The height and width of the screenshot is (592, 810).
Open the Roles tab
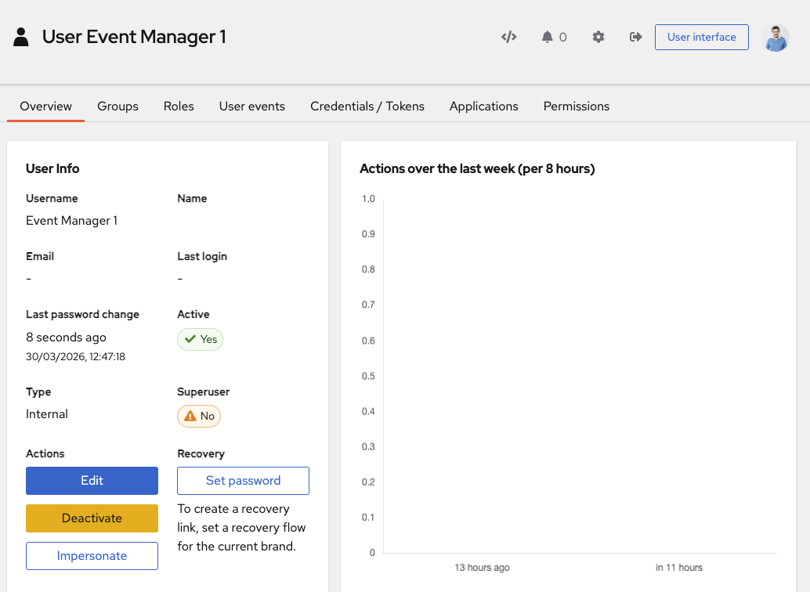[x=179, y=106]
